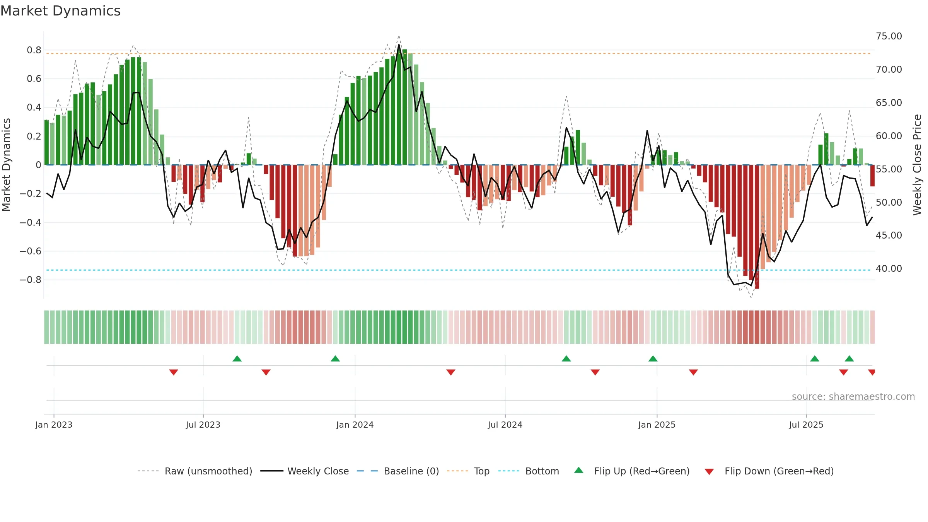This screenshot has height=522, width=928.
Task: Click the red flip-down triangle around Apr 2024
Action: point(451,372)
